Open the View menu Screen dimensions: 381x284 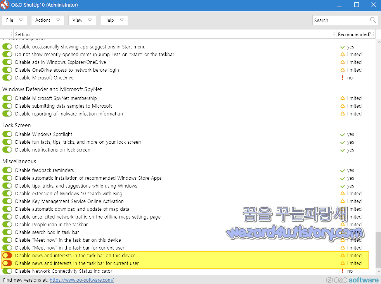[x=82, y=20]
